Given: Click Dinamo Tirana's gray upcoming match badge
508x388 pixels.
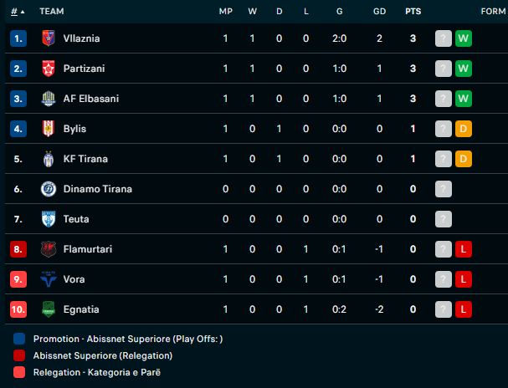Looking at the screenshot, I should (x=444, y=189).
